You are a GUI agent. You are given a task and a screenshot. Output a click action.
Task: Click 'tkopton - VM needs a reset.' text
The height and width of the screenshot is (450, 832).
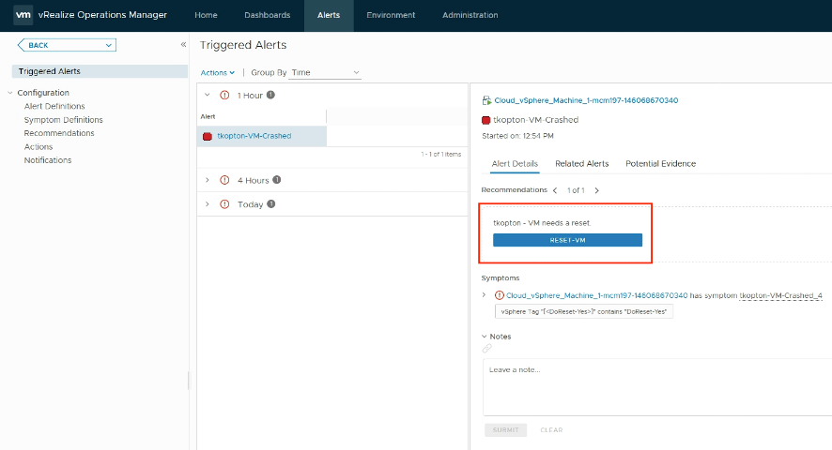coord(542,223)
